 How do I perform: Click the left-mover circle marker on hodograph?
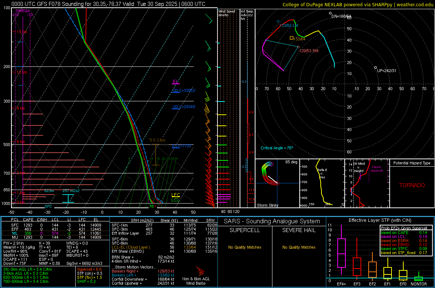click(278, 21)
